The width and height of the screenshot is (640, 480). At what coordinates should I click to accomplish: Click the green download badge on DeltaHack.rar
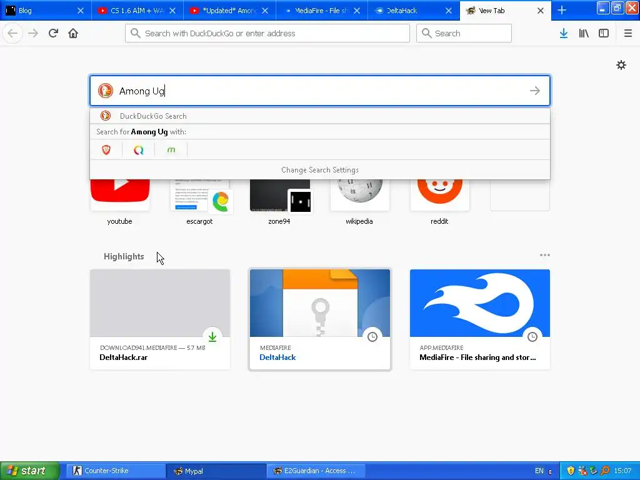tap(212, 337)
